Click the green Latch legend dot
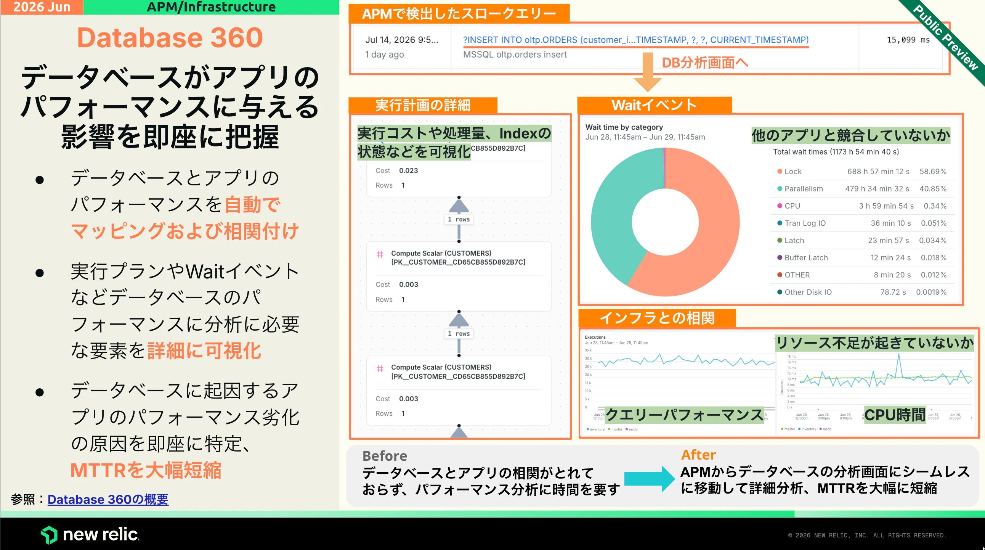The image size is (985, 550). click(x=780, y=240)
